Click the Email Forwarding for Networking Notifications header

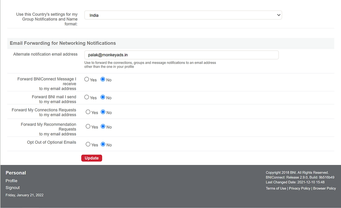[63, 43]
